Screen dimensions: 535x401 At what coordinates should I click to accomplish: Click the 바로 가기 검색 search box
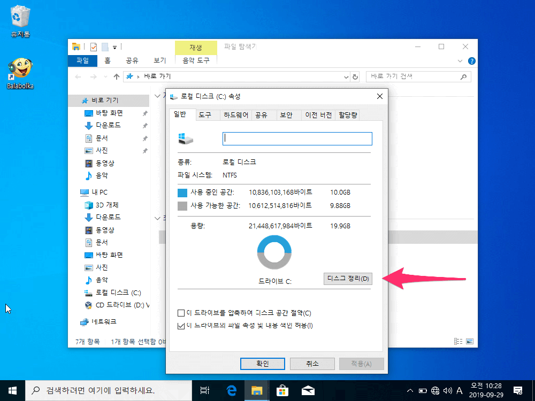[x=418, y=76]
